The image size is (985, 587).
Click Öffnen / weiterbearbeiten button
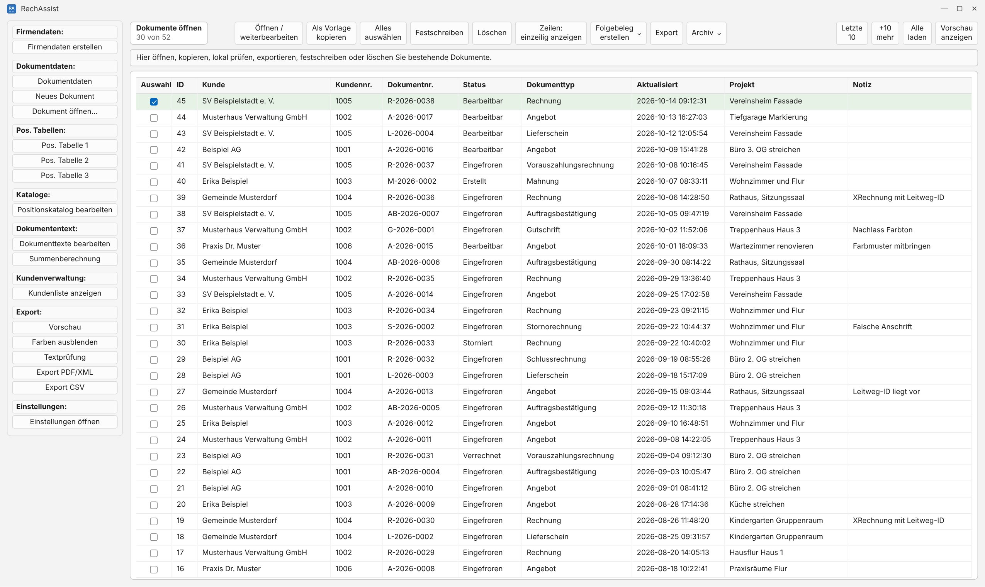point(269,33)
